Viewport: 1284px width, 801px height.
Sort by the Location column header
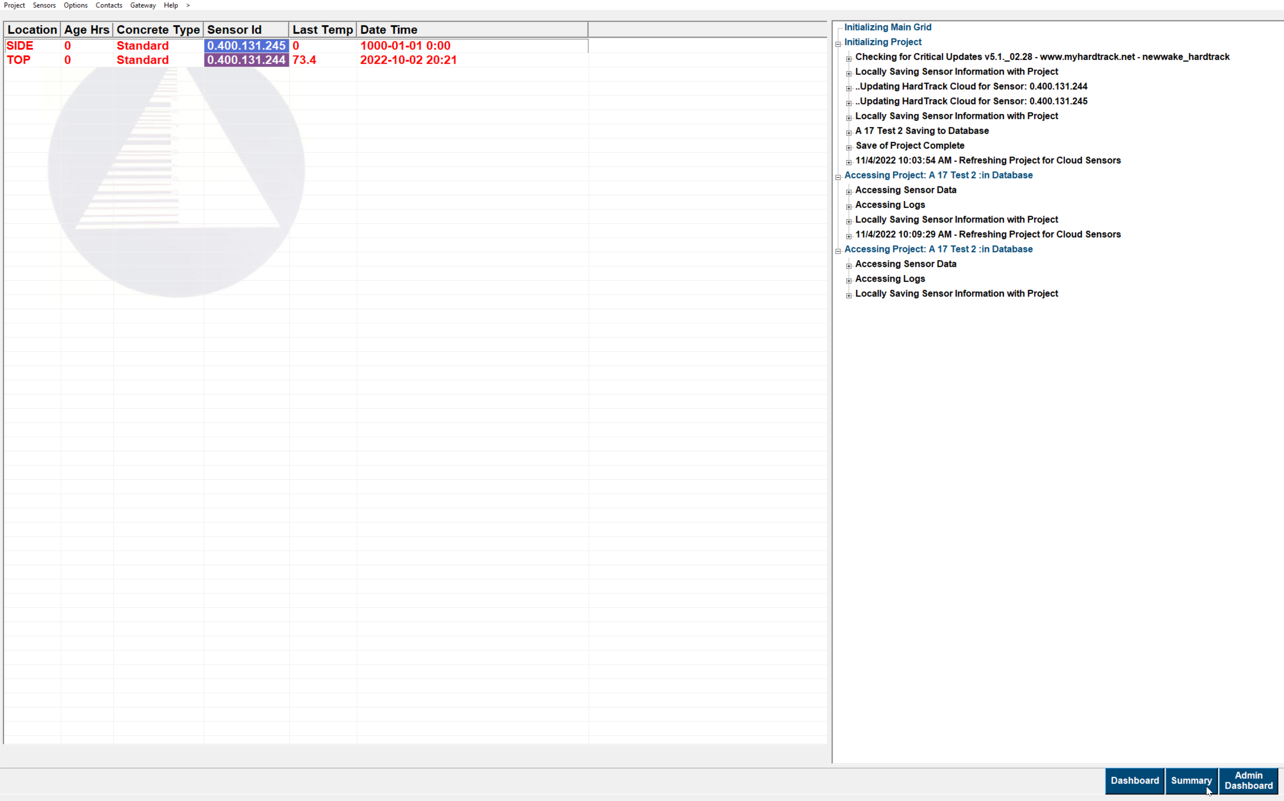32,30
